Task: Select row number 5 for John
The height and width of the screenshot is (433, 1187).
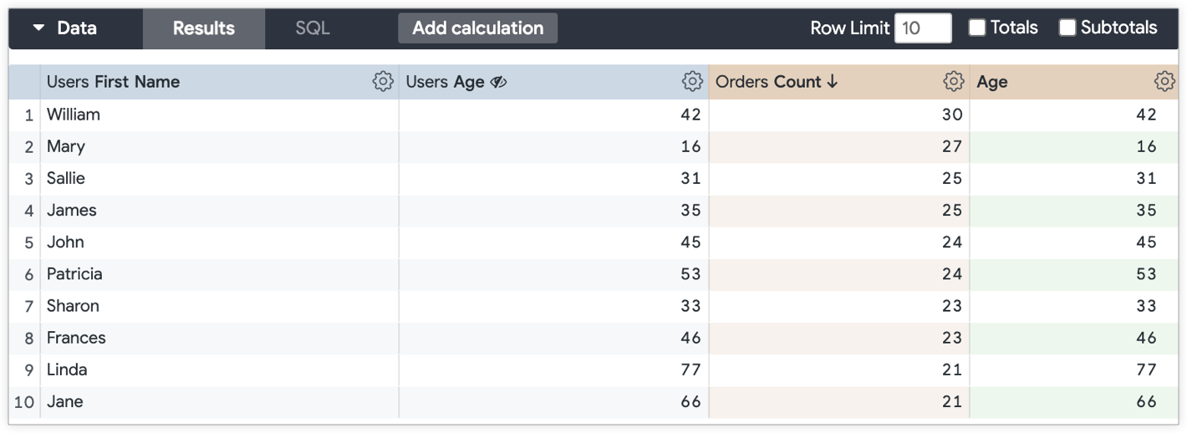Action: (x=28, y=242)
